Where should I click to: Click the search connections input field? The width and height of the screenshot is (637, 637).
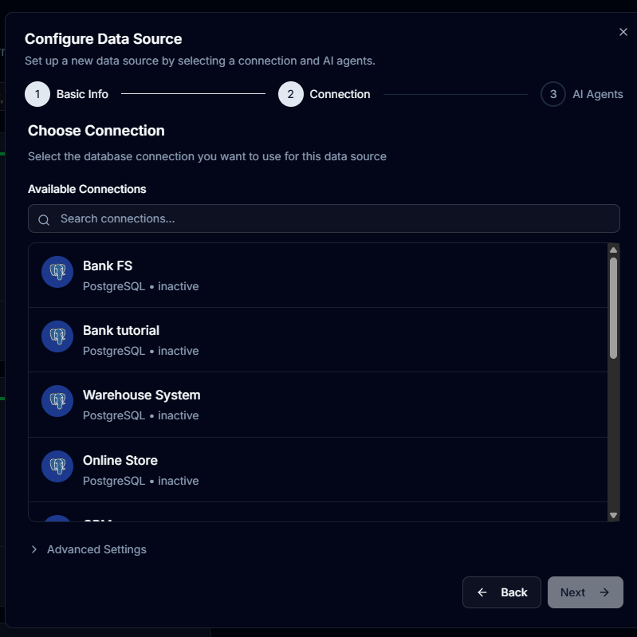point(324,218)
